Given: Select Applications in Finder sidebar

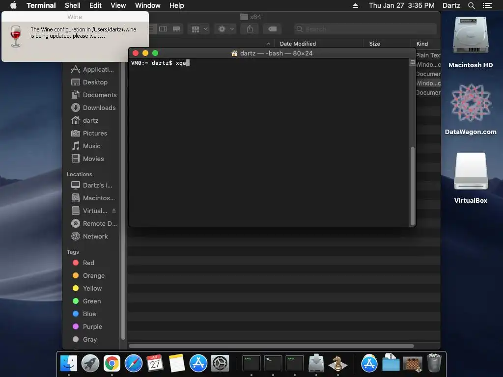Looking at the screenshot, I should pos(92,69).
